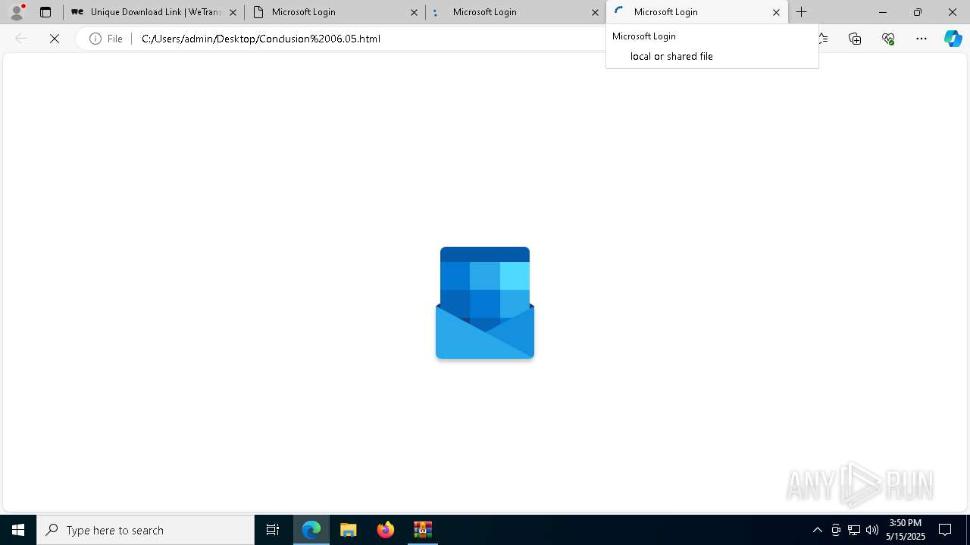Close the WeTransfer tab
This screenshot has height=545, width=970.
coord(233,12)
